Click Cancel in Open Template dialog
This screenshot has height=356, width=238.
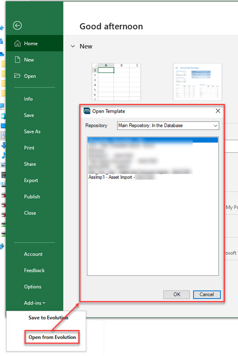tap(207, 295)
